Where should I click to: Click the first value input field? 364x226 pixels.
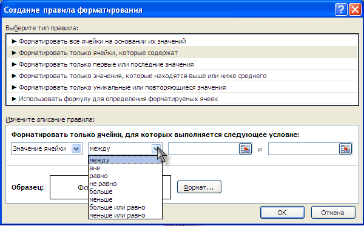[204, 149]
